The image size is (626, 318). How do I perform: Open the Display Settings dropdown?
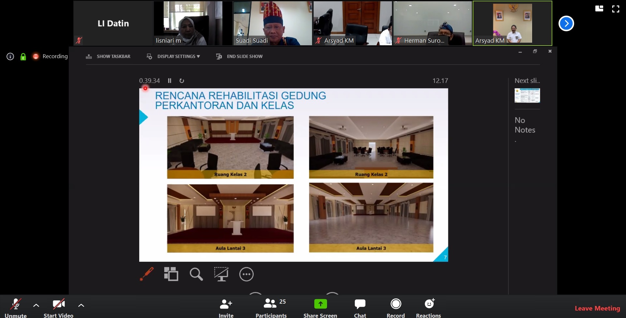point(173,57)
